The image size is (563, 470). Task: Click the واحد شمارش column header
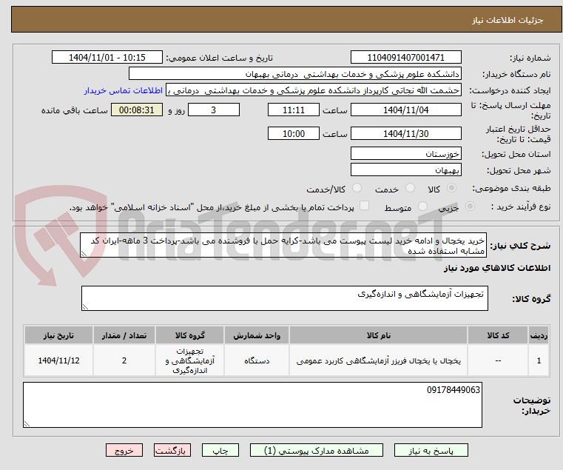[257, 335]
